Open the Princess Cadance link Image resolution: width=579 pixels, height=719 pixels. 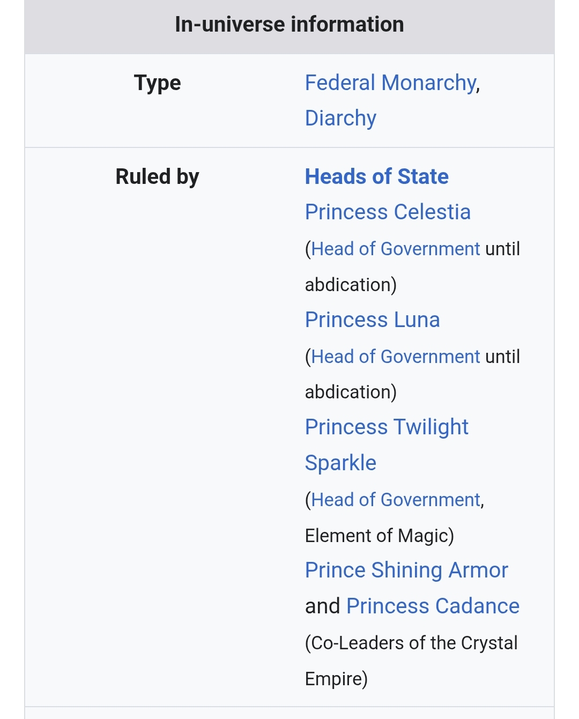pos(433,606)
